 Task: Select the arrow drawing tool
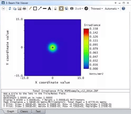pyautogui.click(x=40, y=8)
